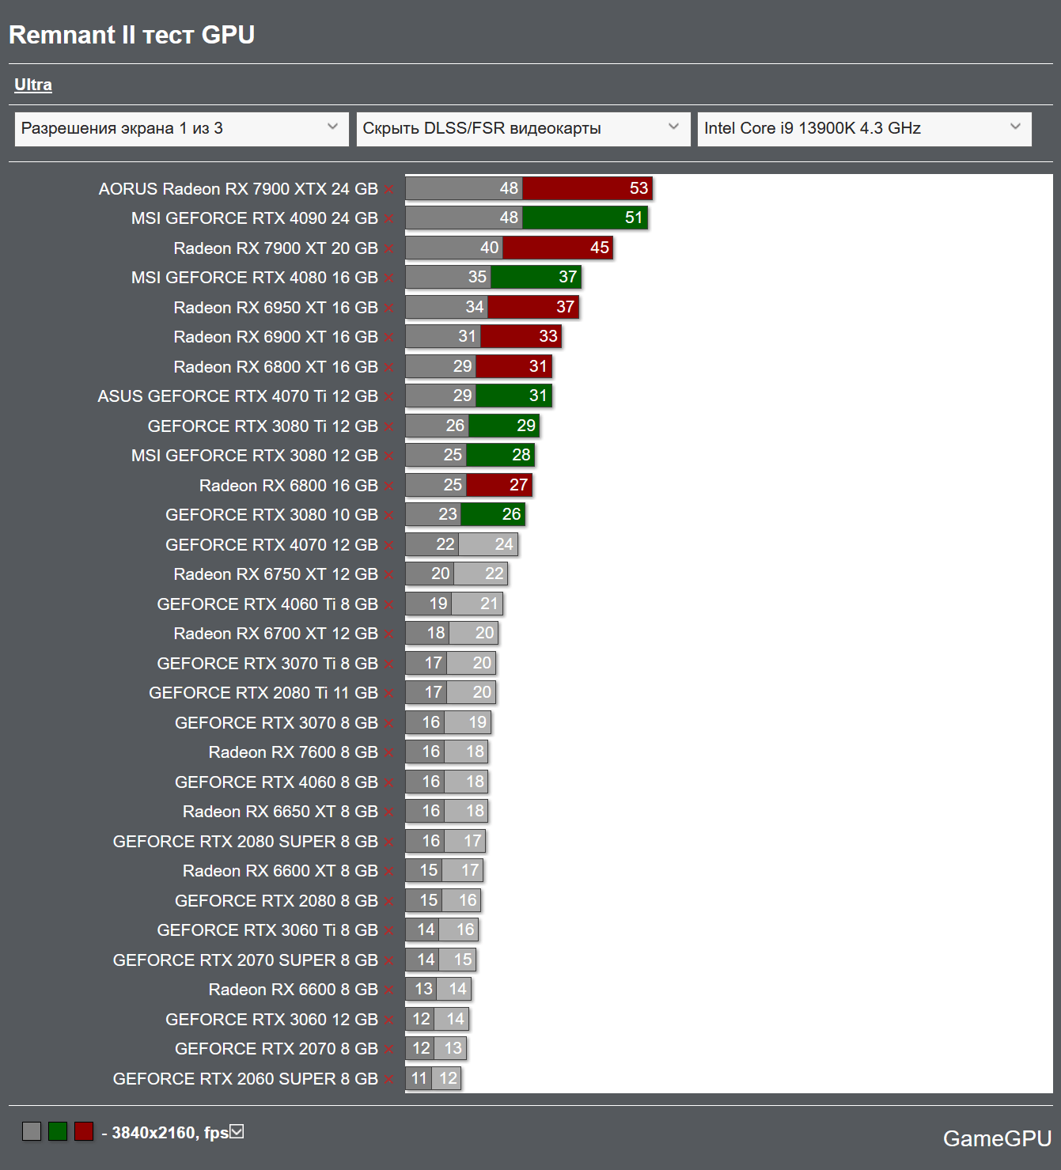The width and height of the screenshot is (1061, 1170).
Task: Click the 53 fps value for AORUS RX 7900 XTX
Action: 638,188
